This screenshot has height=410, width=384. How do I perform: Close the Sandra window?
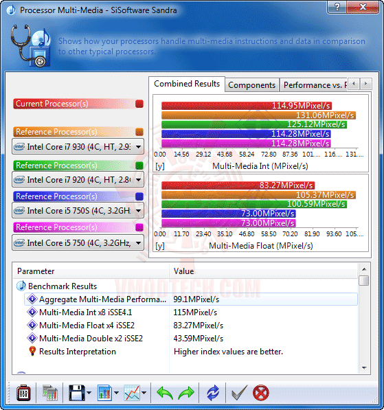(363, 7)
